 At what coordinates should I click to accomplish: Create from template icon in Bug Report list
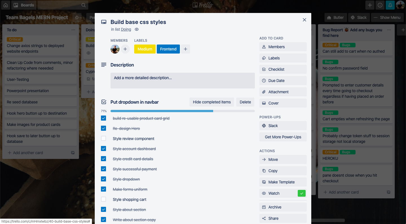point(389,192)
